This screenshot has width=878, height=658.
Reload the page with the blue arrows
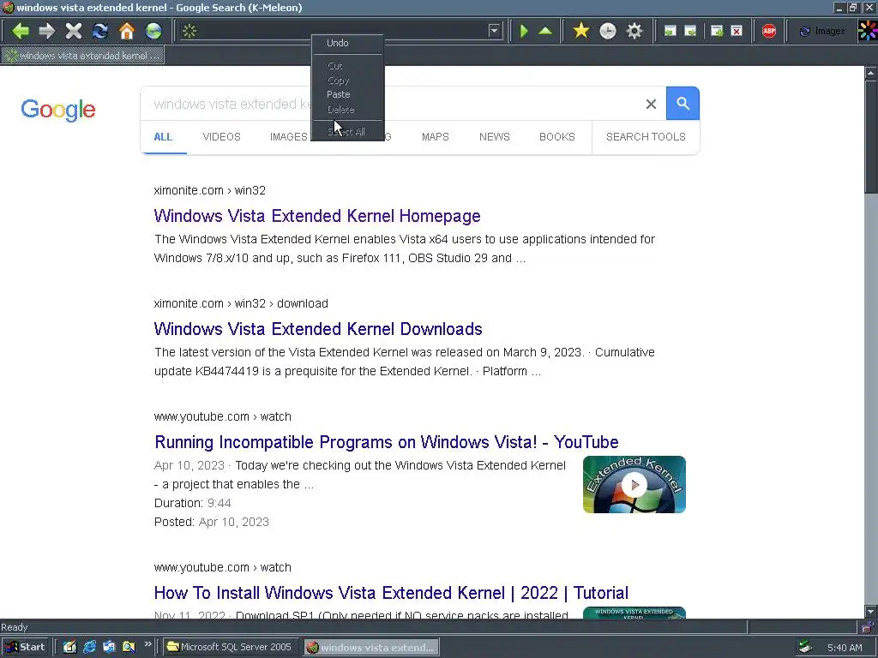(100, 31)
